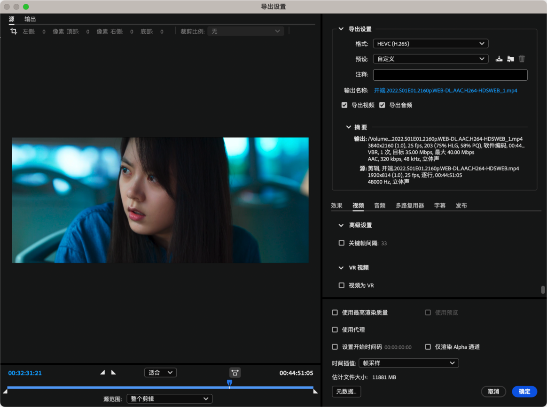The image size is (547, 407).
Task: Enable the 关键帧间隔 checkbox
Action: click(342, 243)
